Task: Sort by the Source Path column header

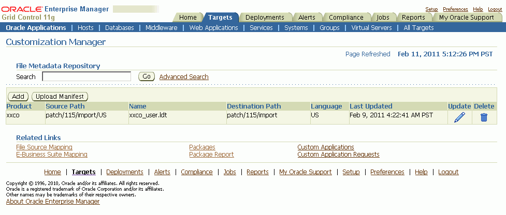Action: pos(65,106)
